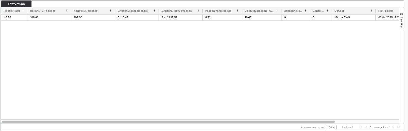Open the Пробег (км) column menu
Viewport: 408px width, 131px height.
point(23,11)
